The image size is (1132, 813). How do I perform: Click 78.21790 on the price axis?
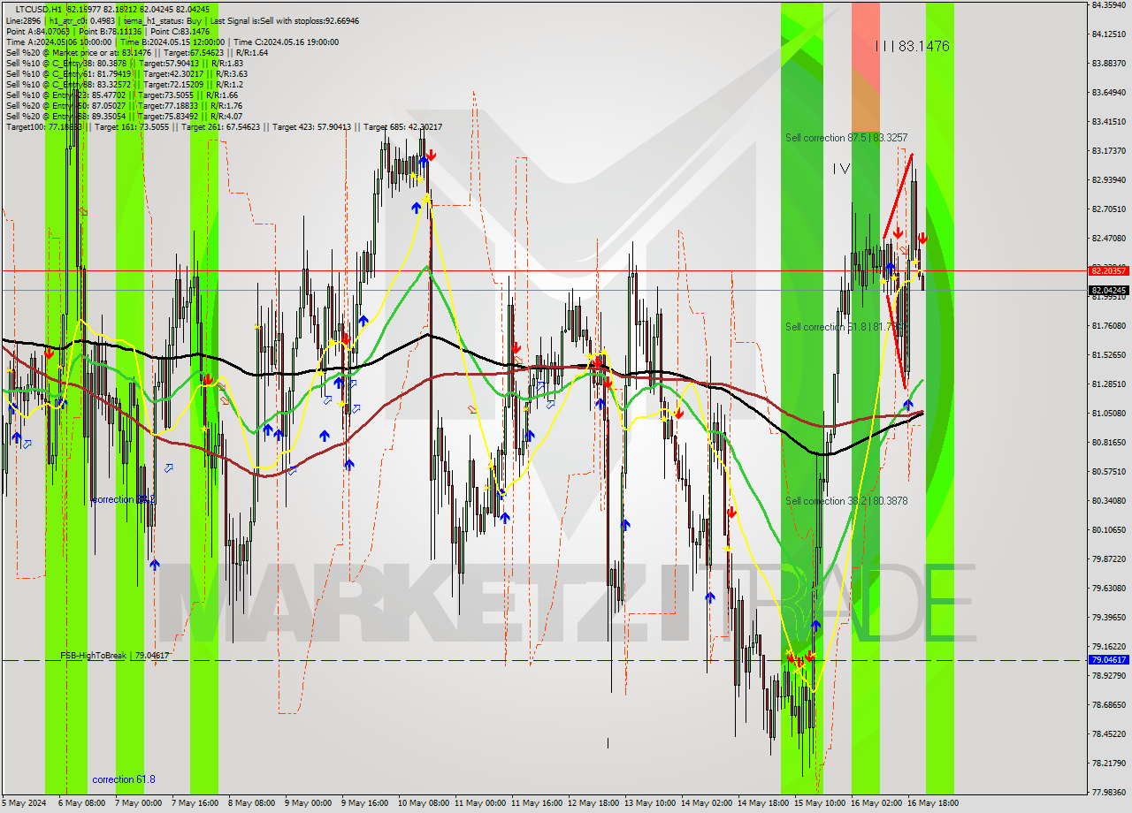[x=1109, y=764]
